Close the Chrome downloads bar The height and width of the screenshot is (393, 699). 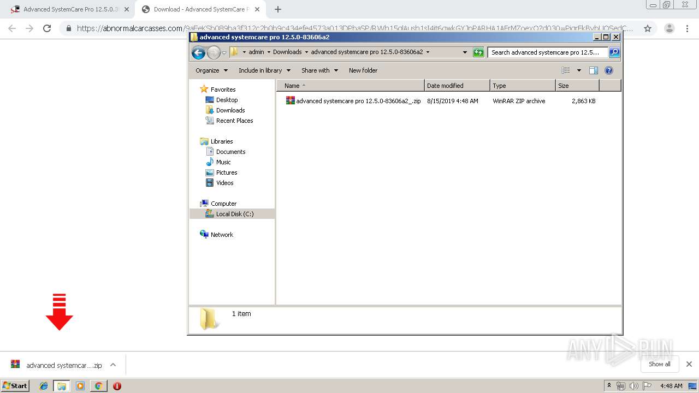pyautogui.click(x=689, y=364)
